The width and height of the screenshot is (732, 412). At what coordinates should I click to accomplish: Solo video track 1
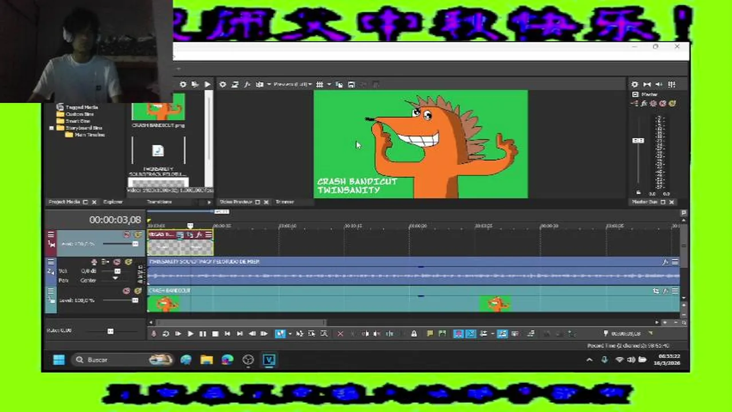[x=138, y=235]
